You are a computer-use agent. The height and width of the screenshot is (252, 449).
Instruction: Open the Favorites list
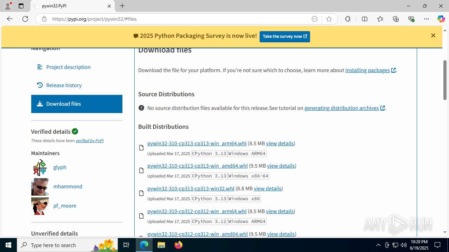pos(380,19)
